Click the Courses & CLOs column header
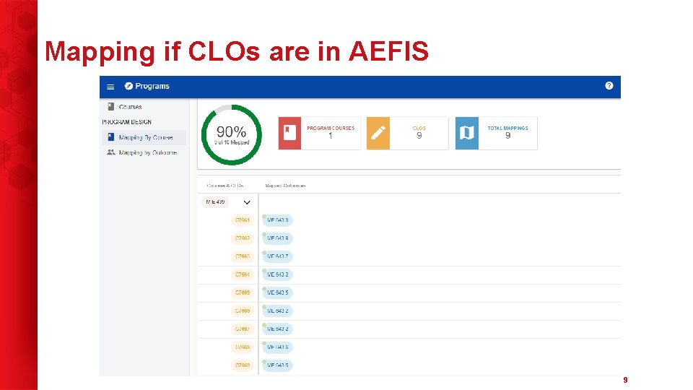The image size is (693, 390). [225, 186]
